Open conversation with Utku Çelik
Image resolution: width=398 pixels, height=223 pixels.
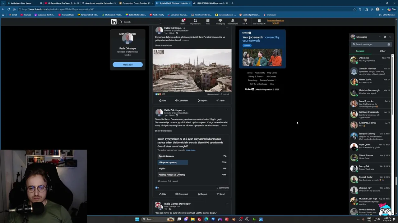[x=370, y=59]
